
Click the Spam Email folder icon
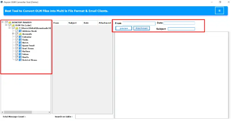tap(20, 46)
